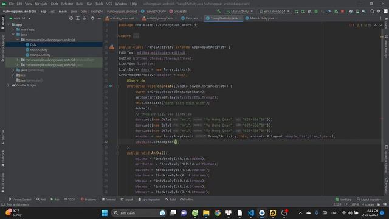389x219 pixels.
Task: Open the Navigate menu
Action: tap(41, 4)
